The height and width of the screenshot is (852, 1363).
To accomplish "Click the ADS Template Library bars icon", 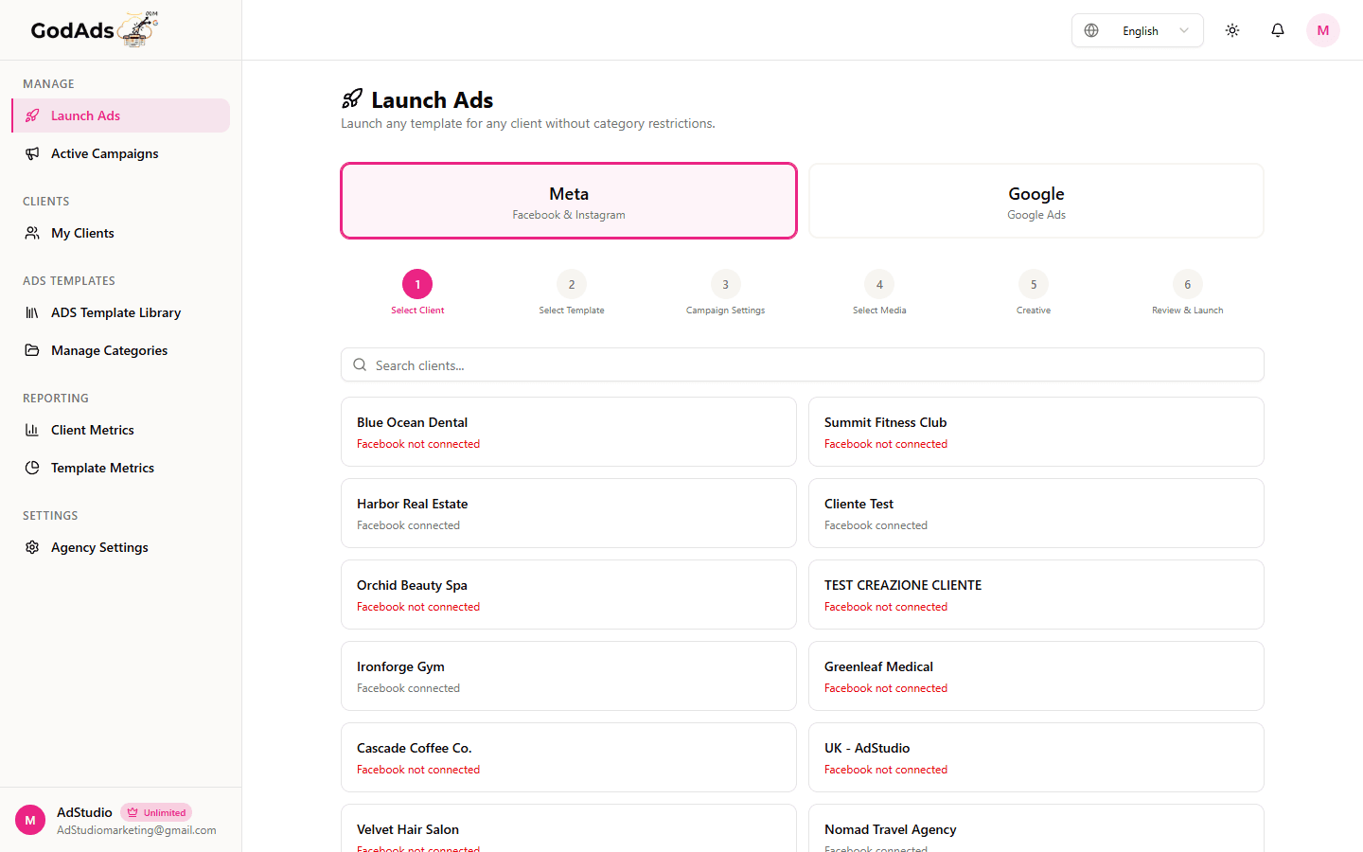I will click(x=32, y=311).
